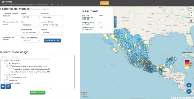Click the Tutorial button
194x99 pixels.
(x=105, y=3)
